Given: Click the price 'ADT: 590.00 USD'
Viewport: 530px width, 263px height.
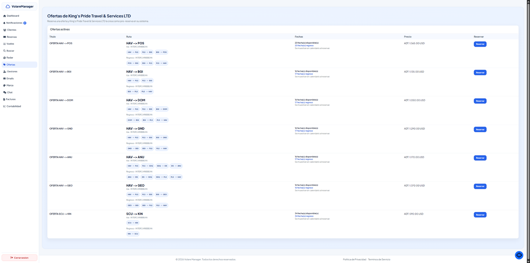Looking at the screenshot, I should (x=413, y=214).
